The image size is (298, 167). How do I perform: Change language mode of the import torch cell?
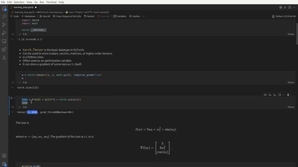tap(291, 34)
